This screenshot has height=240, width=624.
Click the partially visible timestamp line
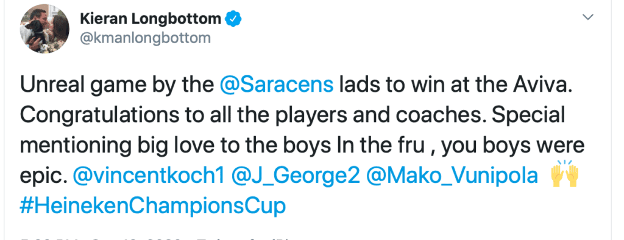[155, 239]
